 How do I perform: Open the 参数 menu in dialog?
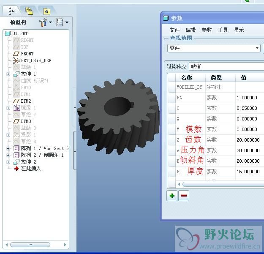207,30
